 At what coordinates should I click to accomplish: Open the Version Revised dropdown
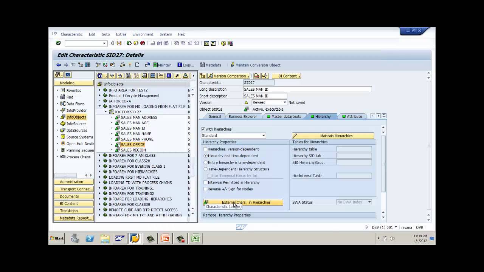[285, 102]
